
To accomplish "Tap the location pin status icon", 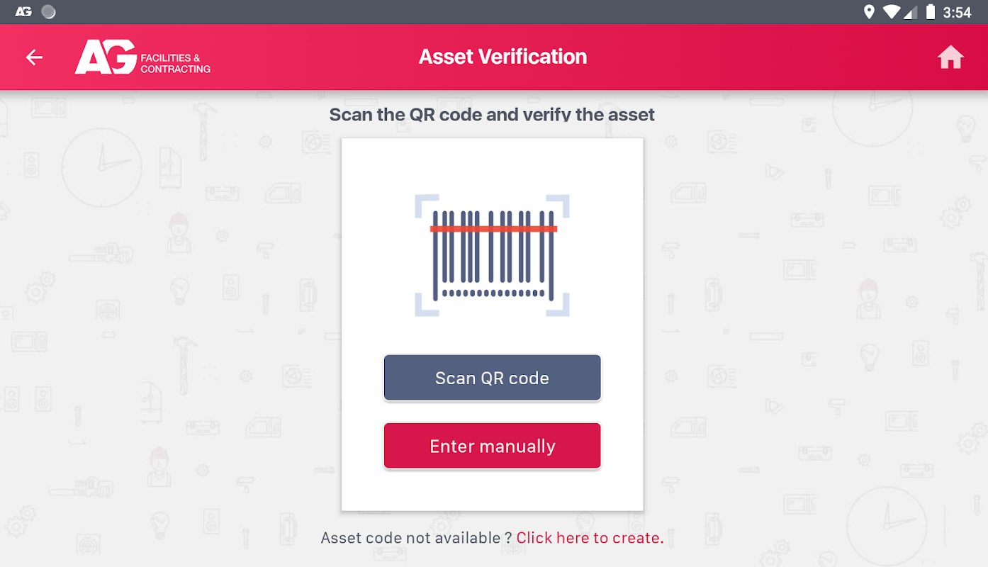I will point(869,12).
